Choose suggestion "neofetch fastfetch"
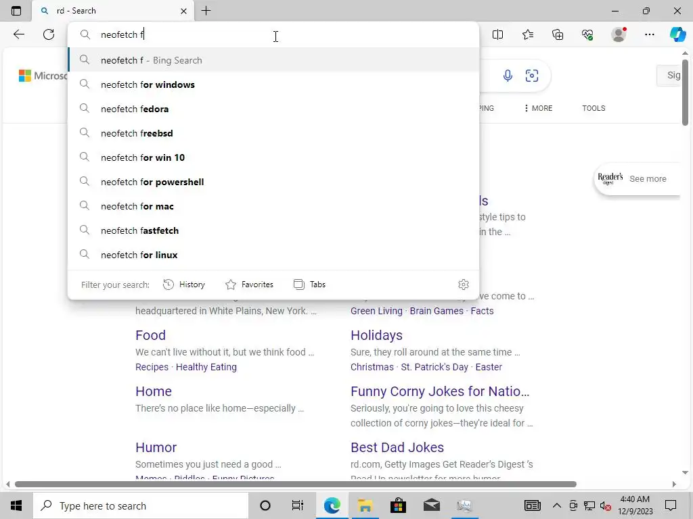Screen dimensions: 693x519 tap(273, 230)
